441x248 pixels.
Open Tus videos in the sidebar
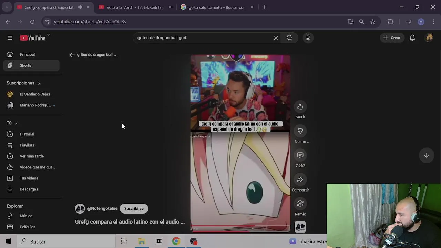(x=31, y=178)
